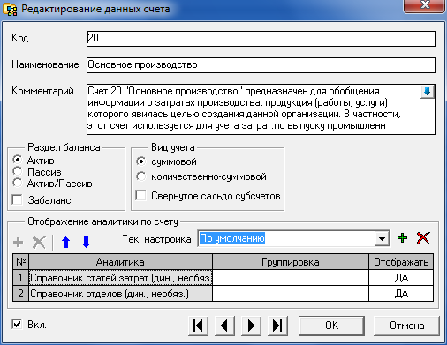Select the Пассив radio button
Viewport: 447px width, 345px height.
(18, 171)
